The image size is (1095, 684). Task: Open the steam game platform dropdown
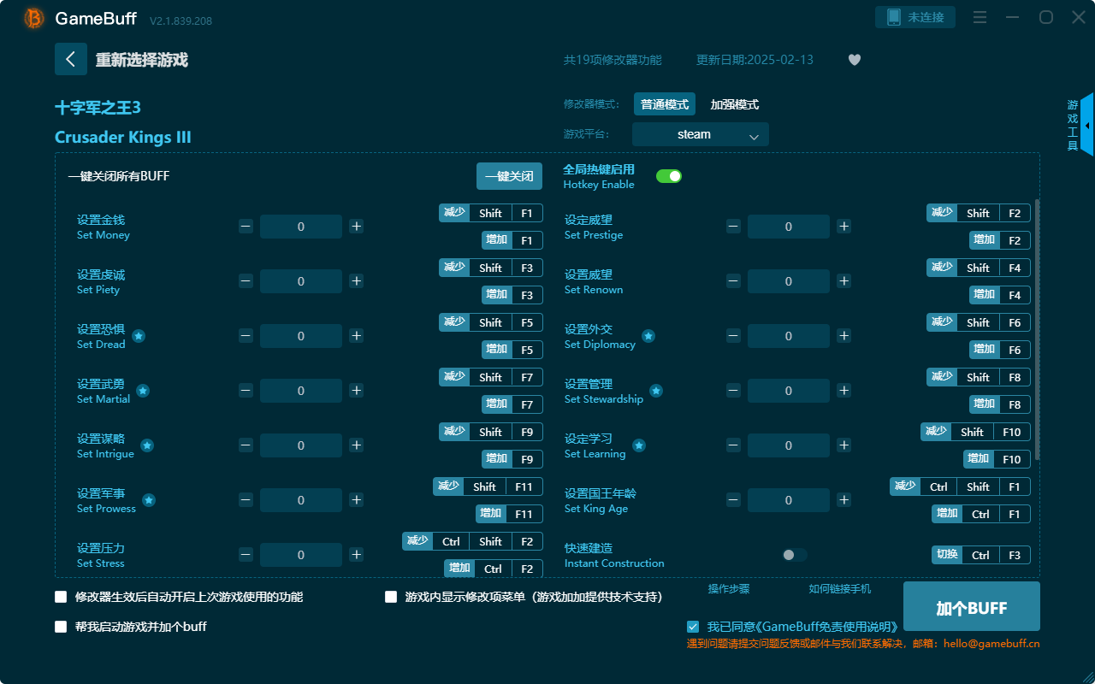tap(700, 134)
